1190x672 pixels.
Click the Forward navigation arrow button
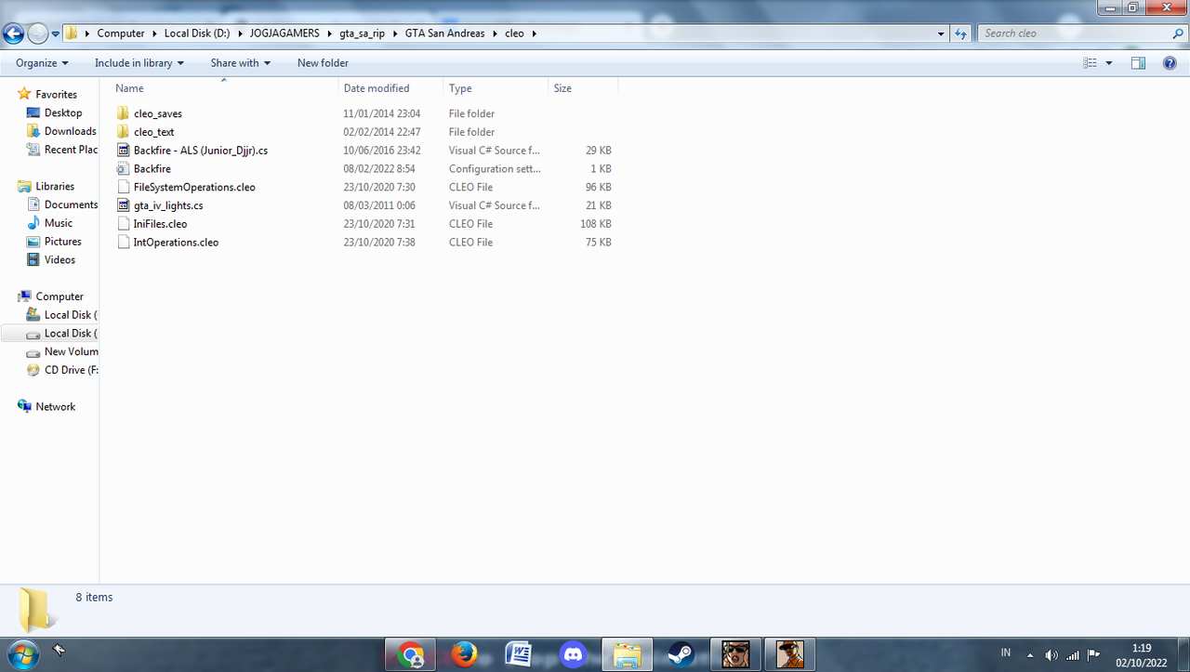pyautogui.click(x=37, y=34)
